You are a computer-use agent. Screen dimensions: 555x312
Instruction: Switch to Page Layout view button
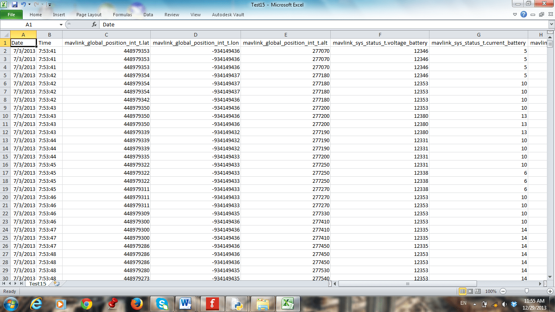pyautogui.click(x=470, y=291)
